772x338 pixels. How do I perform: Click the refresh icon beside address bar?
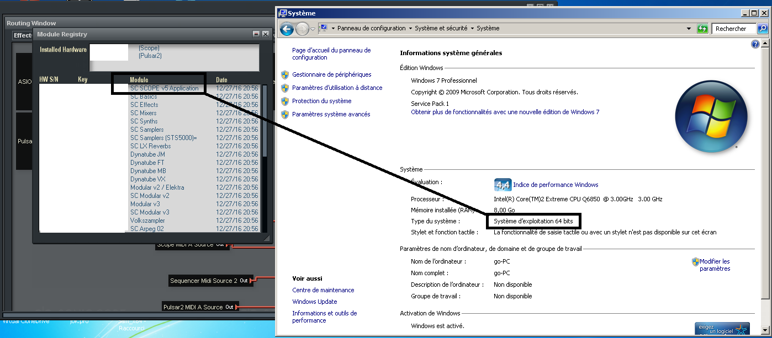click(702, 29)
